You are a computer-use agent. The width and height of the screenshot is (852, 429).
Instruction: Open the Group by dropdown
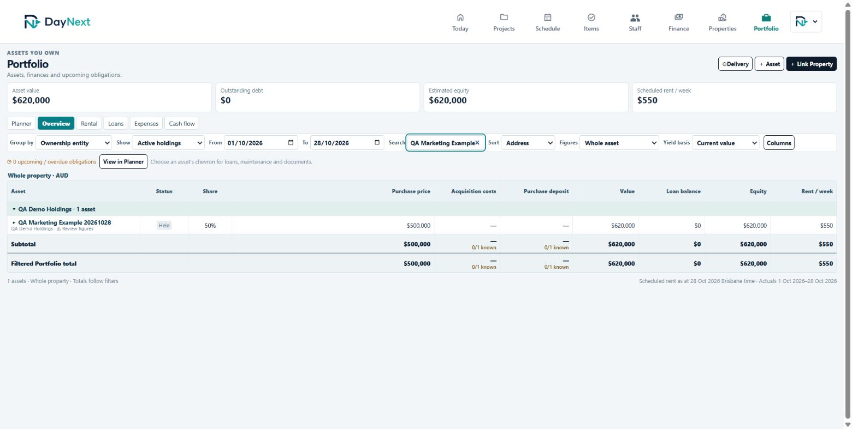[x=74, y=143]
